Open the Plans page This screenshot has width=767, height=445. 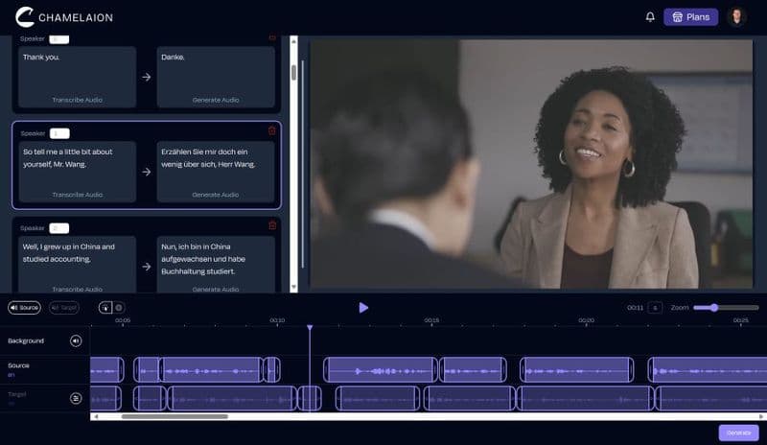[690, 16]
